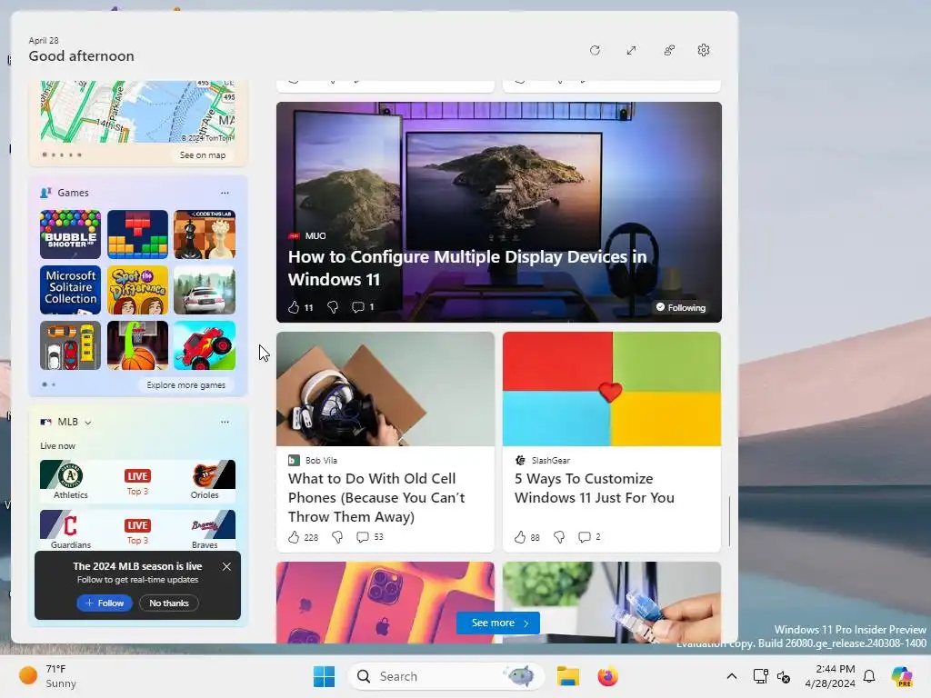This screenshot has width=931, height=698.
Task: Open Bob Vila source page
Action: tap(313, 461)
